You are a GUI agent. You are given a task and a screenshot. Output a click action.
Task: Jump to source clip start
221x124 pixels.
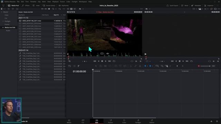95,61
